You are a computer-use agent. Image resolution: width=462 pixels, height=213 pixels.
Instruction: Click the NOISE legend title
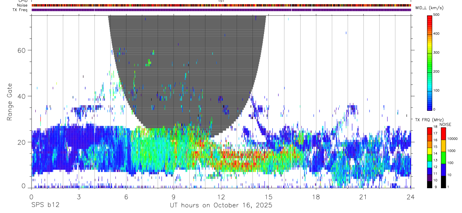445,124
